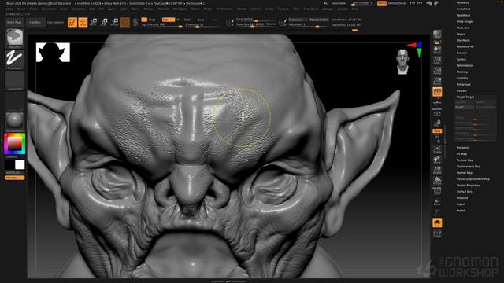This screenshot has height=283, width=504.
Task: Activate the Move transform tool
Action: click(x=94, y=22)
